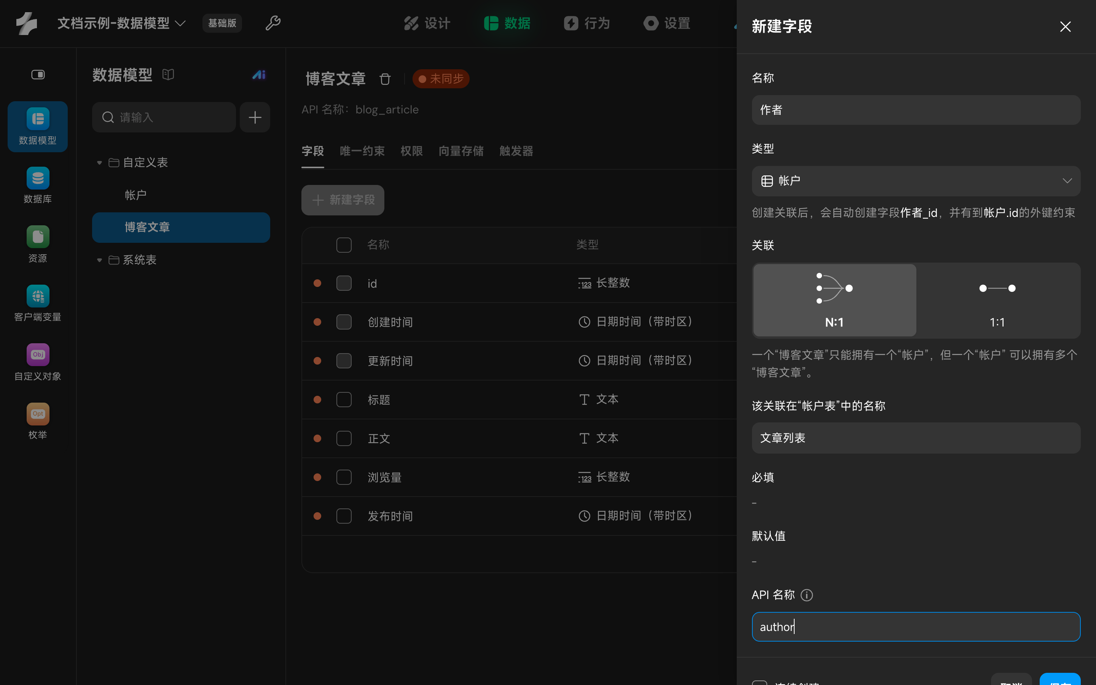Select the 1:1 relation option
The image size is (1096, 685).
point(998,300)
